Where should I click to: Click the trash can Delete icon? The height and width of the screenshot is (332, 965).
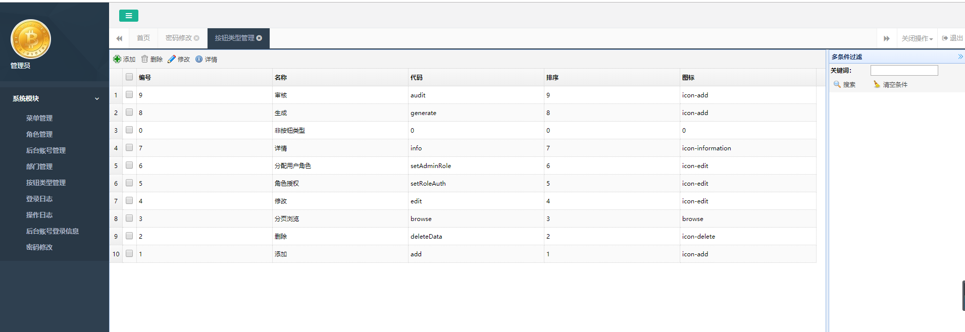[x=145, y=59]
